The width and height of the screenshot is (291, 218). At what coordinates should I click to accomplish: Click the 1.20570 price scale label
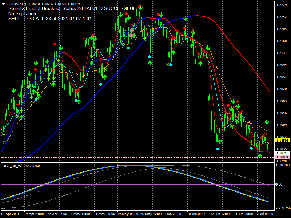tap(283, 77)
